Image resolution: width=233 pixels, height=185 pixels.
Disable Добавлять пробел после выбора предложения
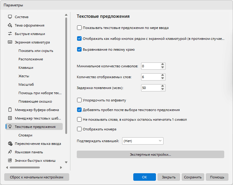pyautogui.click(x=79, y=110)
